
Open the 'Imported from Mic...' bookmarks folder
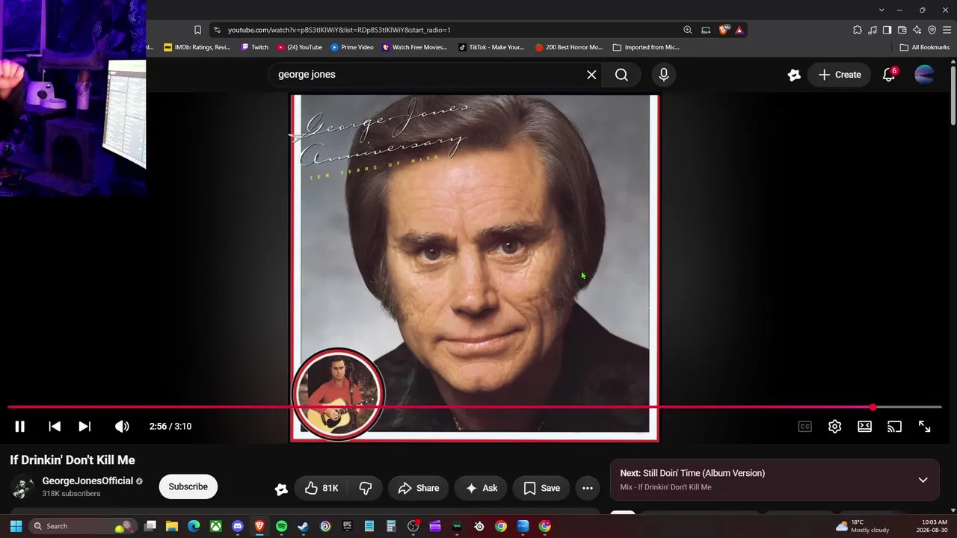coord(646,47)
